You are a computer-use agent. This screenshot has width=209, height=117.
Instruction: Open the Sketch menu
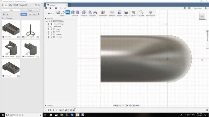pos(63,16)
